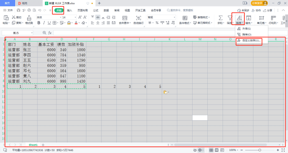The image size is (288, 153).
Task: Toggle middle vertical alignment
Action: (98, 17)
